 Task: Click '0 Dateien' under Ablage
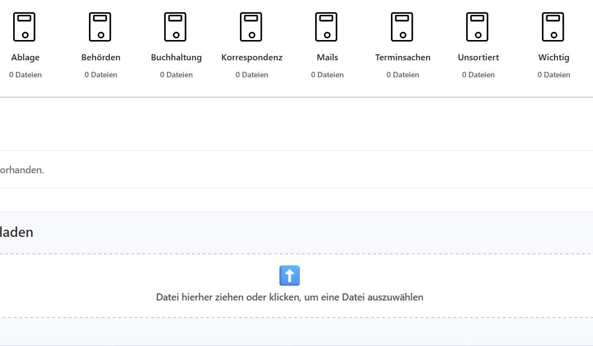pos(25,75)
